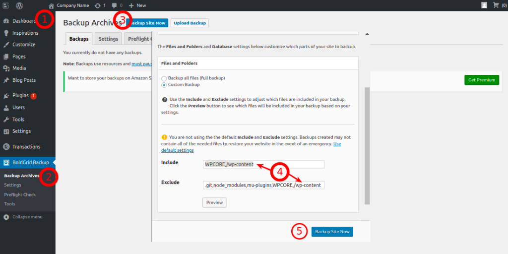Click the Exclude input field
Screen dimensions: 508x254
point(264,185)
